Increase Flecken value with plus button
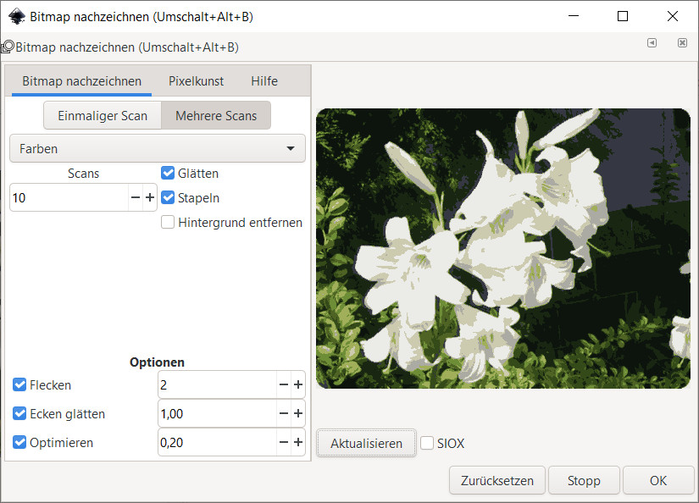The width and height of the screenshot is (699, 503). (x=298, y=385)
